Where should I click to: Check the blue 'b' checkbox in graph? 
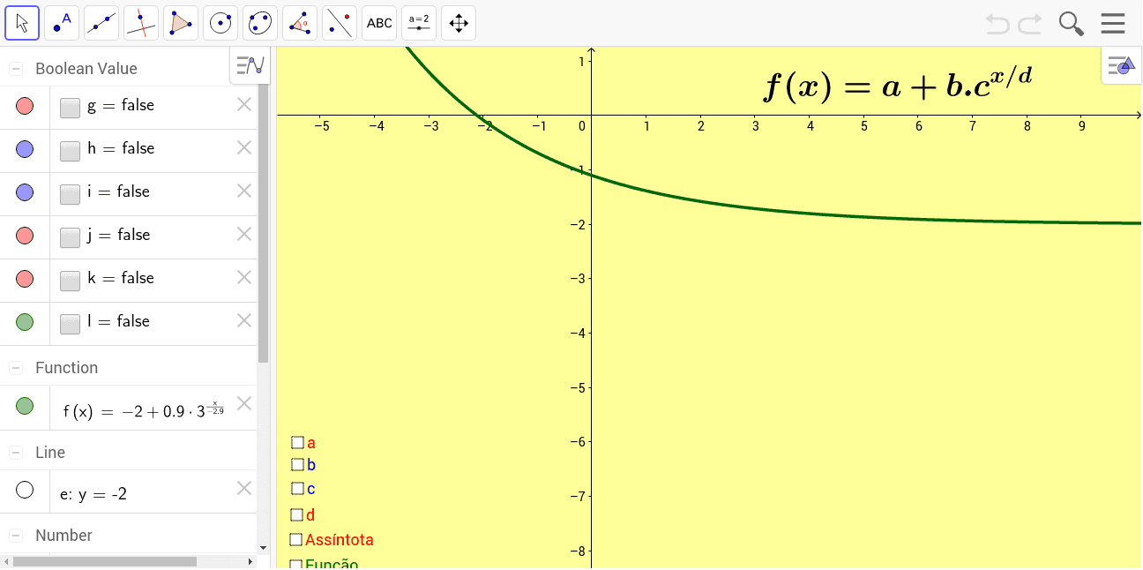click(x=297, y=464)
